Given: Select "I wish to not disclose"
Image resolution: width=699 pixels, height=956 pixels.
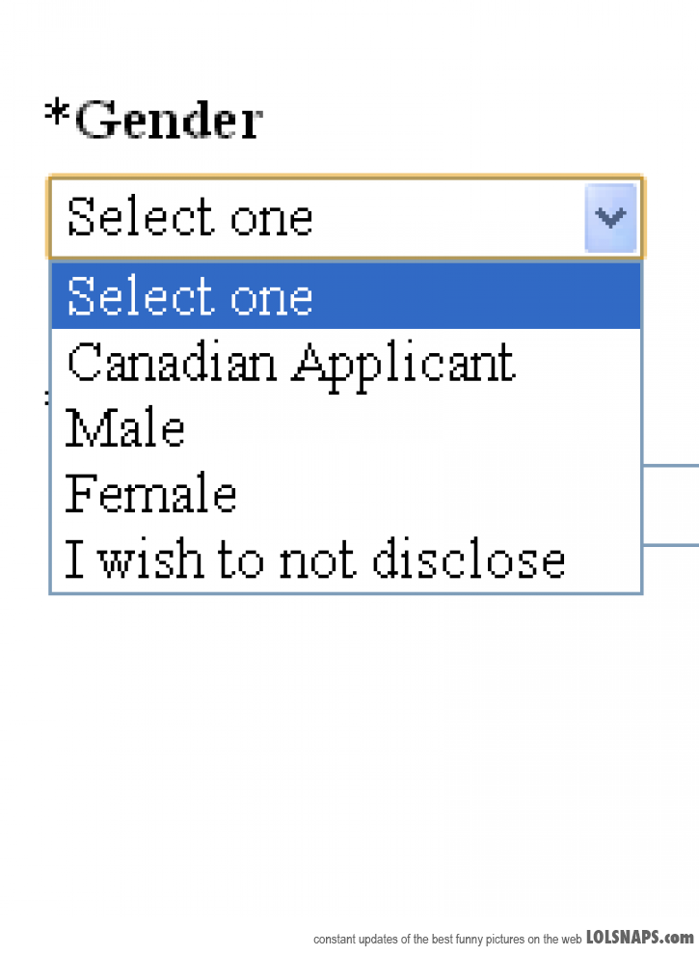Looking at the screenshot, I should 314,560.
